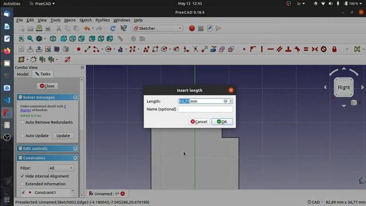Apply the Coincident constraint
The width and height of the screenshot is (366, 206).
point(244,49)
